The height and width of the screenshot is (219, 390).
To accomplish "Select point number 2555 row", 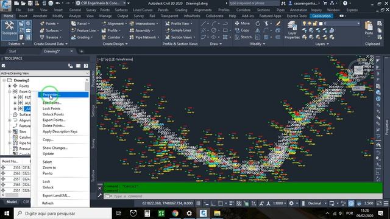I will pos(15,168).
